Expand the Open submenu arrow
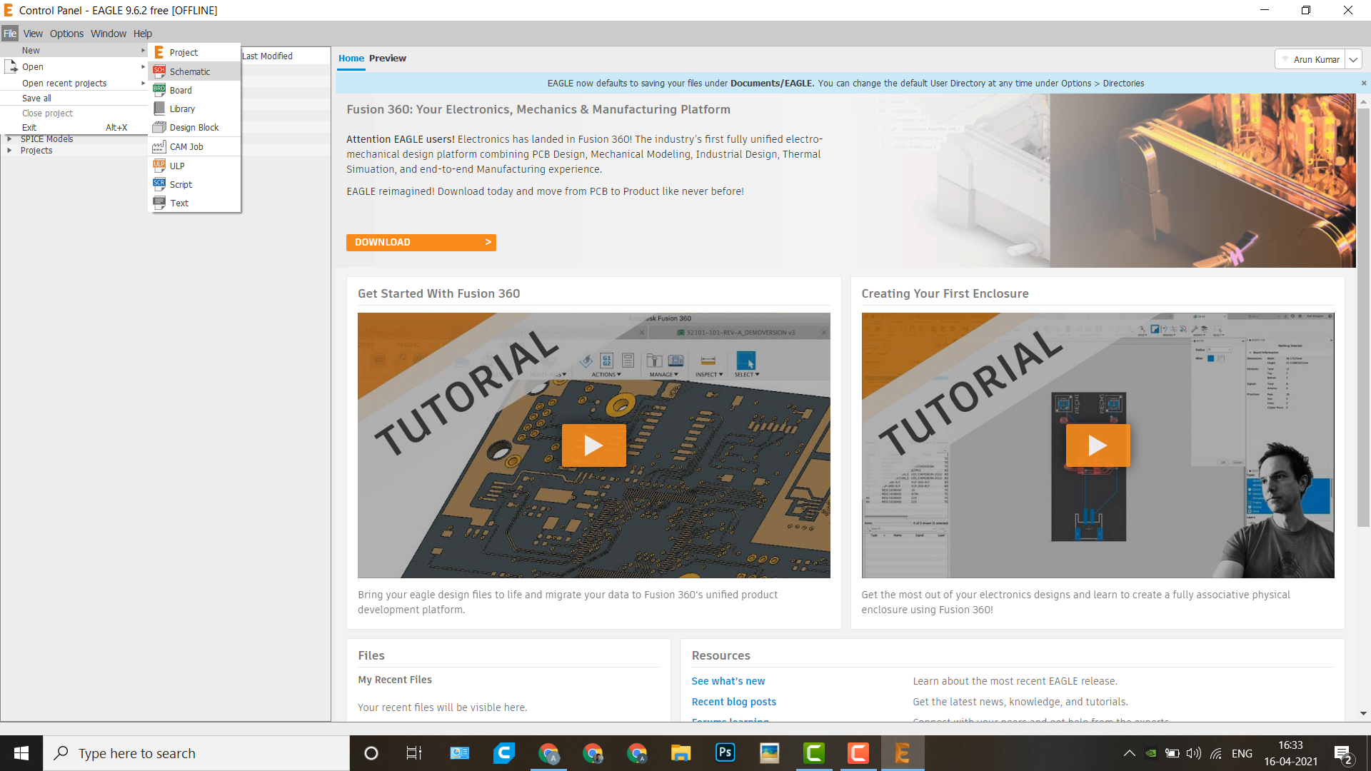Image resolution: width=1371 pixels, height=771 pixels. pos(144,66)
